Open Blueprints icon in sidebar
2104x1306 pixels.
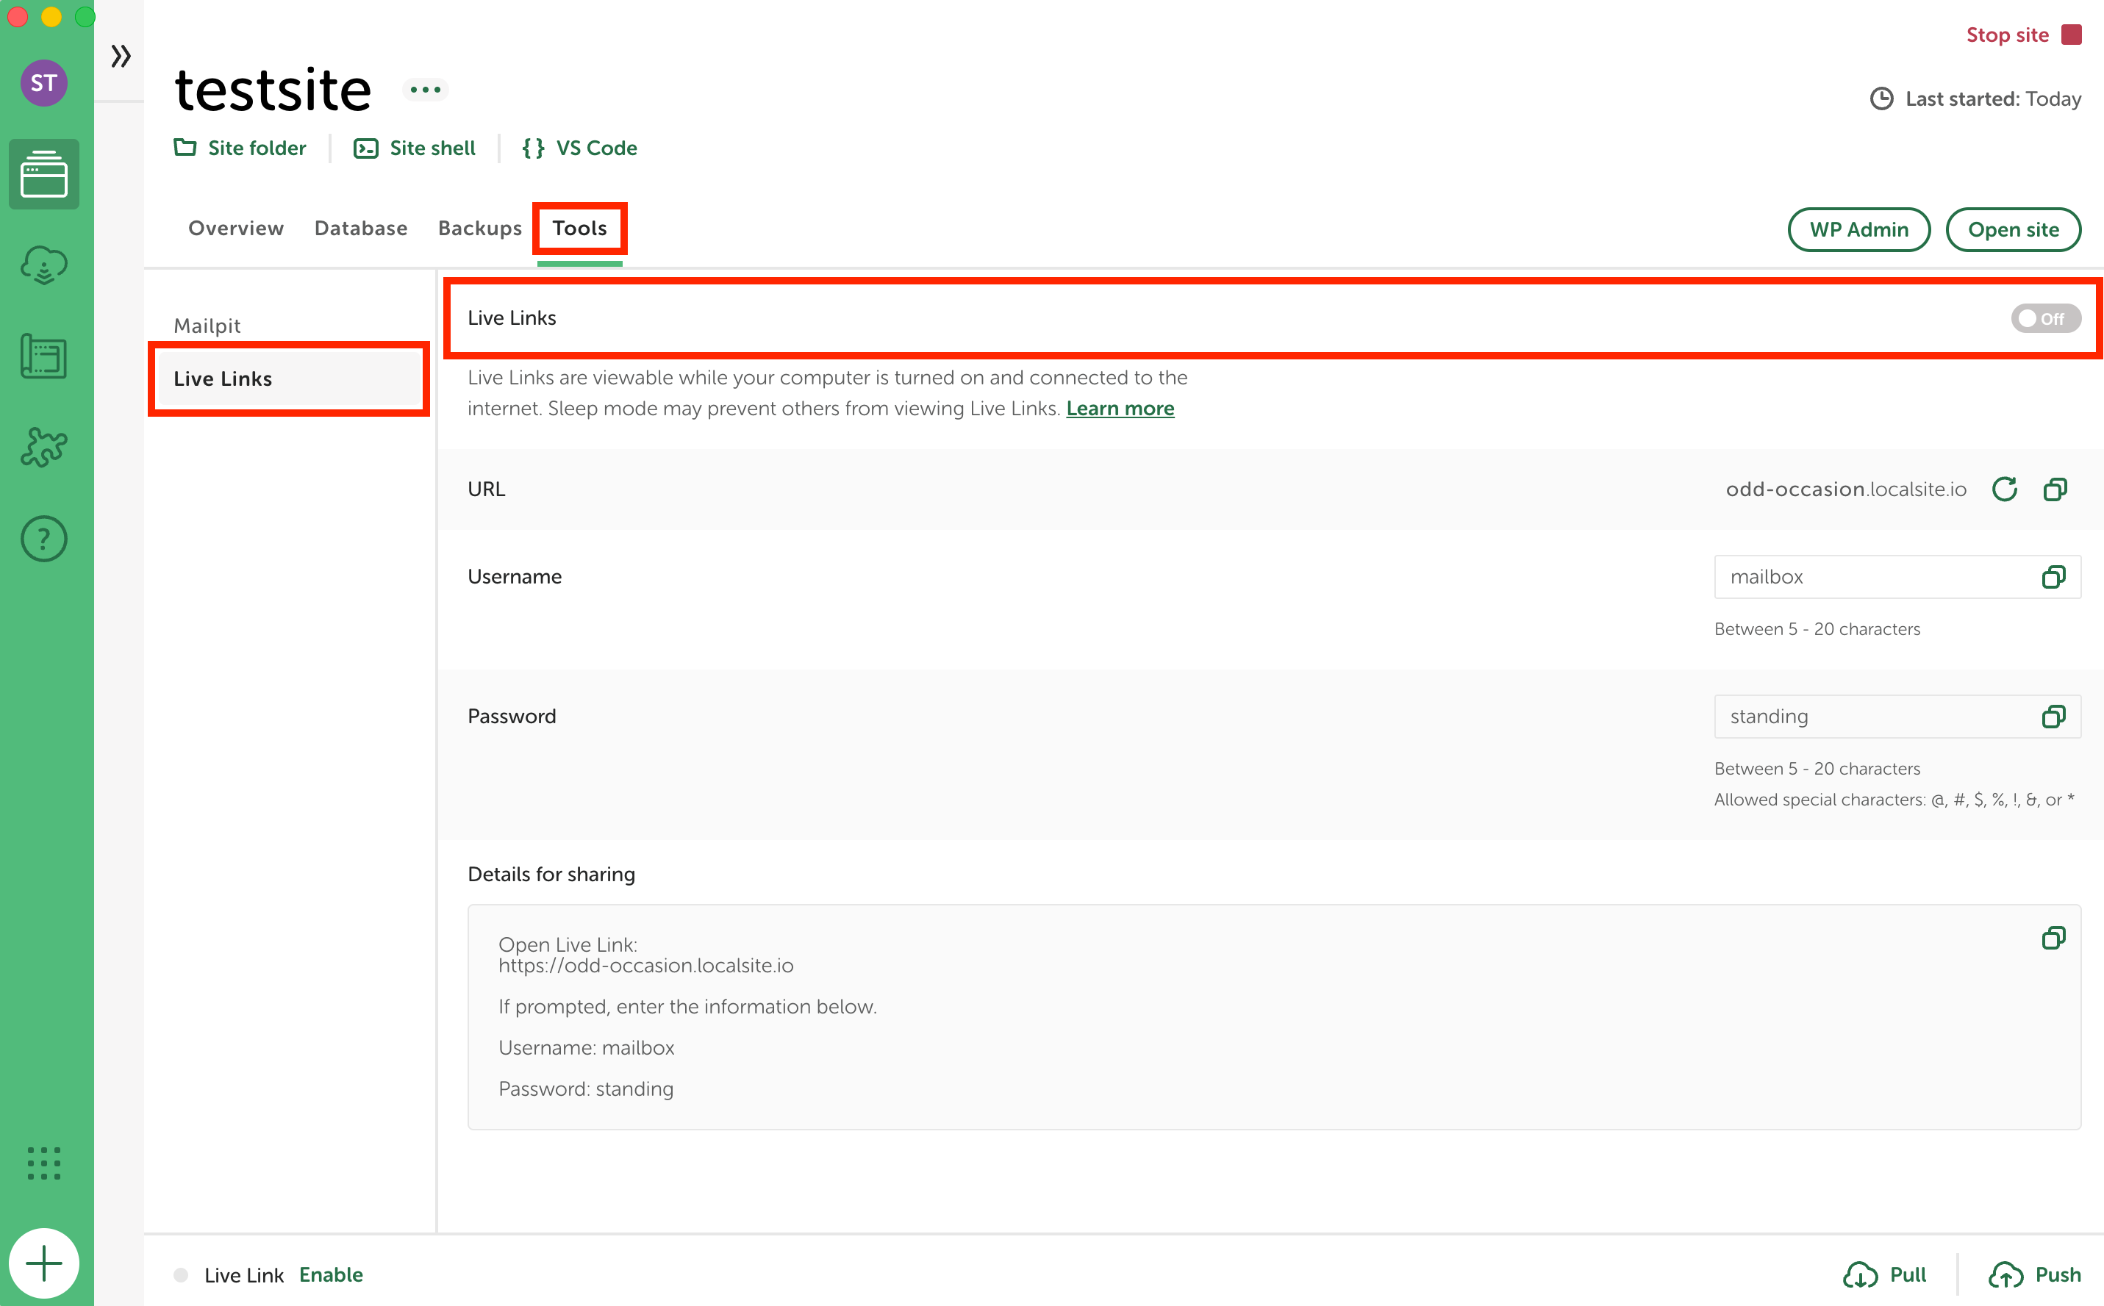pos(44,356)
